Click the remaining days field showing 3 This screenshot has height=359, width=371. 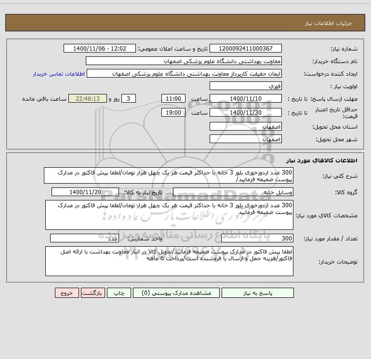coord(129,98)
